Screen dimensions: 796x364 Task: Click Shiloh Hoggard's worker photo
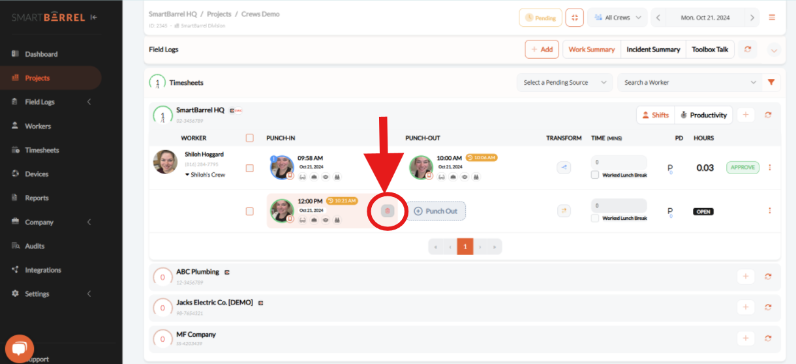tap(165, 162)
